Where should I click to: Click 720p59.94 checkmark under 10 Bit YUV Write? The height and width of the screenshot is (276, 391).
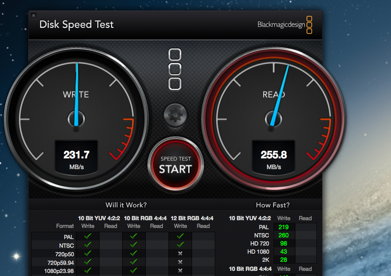click(88, 262)
